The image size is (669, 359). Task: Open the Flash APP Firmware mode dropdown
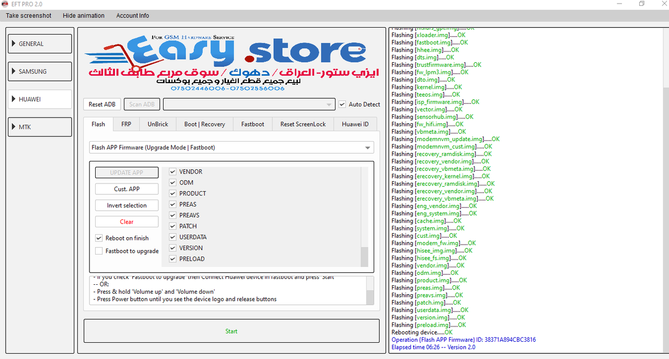[232, 147]
